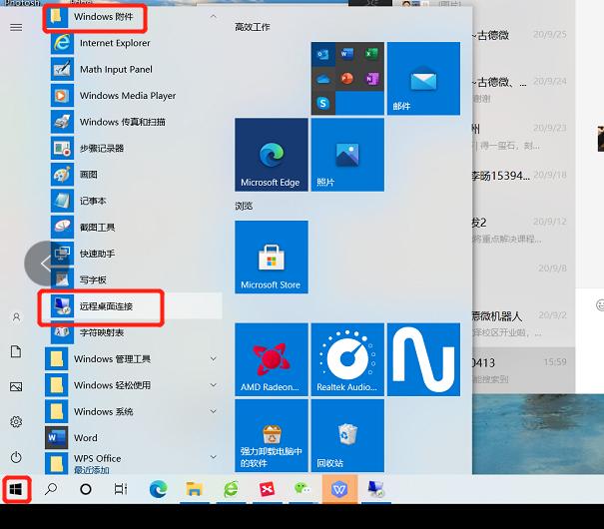604x529 pixels.
Task: Expand the Windows 系统 folder
Action: (x=134, y=411)
